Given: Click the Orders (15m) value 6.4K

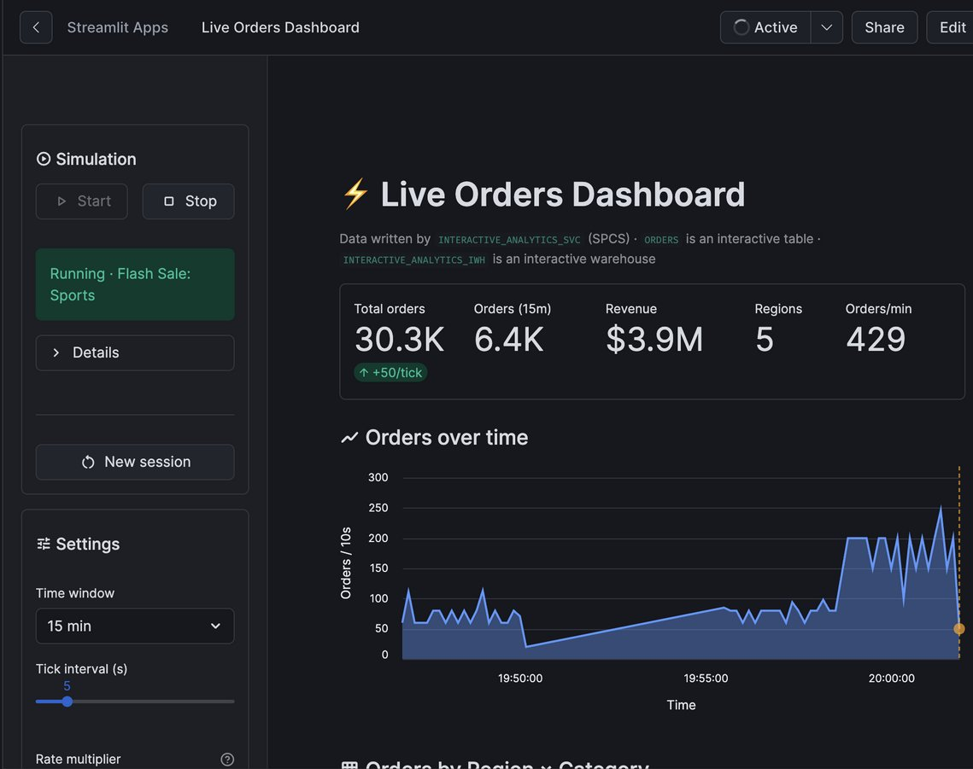Looking at the screenshot, I should (509, 339).
